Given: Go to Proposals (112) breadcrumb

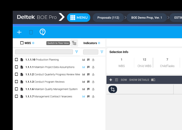Looking at the screenshot, I should point(108,18).
